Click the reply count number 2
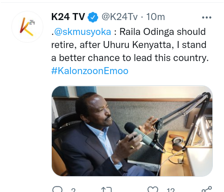224x192 pixels. pos(73,190)
